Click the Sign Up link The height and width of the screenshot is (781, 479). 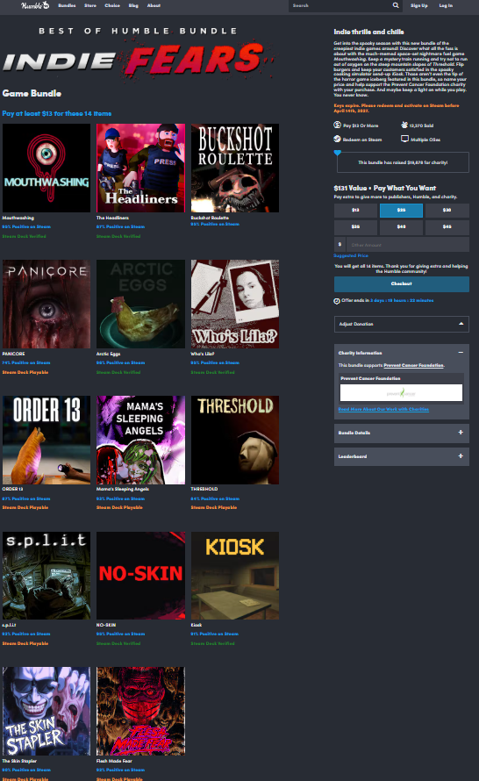coord(419,5)
